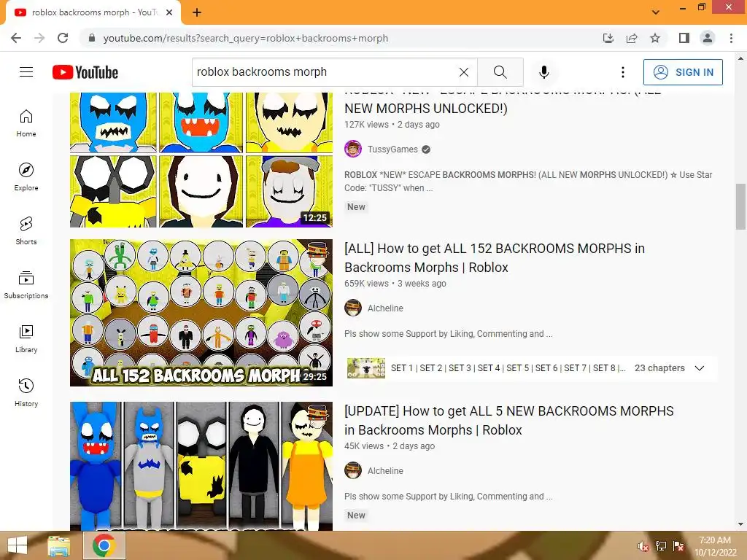Open the title ALL NEW MORPHS UNLOCKED
The image size is (747, 560).
click(x=426, y=108)
